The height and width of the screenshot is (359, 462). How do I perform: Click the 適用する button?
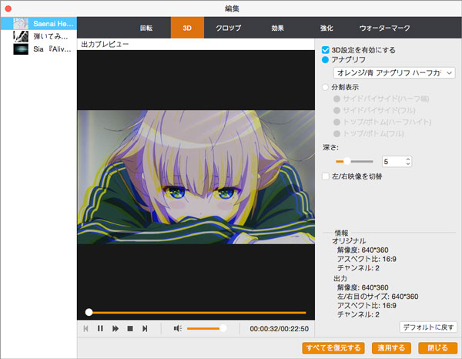click(x=391, y=347)
